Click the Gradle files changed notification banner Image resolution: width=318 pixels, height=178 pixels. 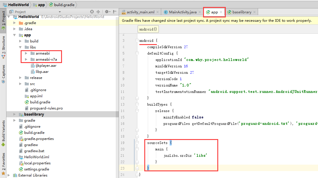tap(218, 20)
